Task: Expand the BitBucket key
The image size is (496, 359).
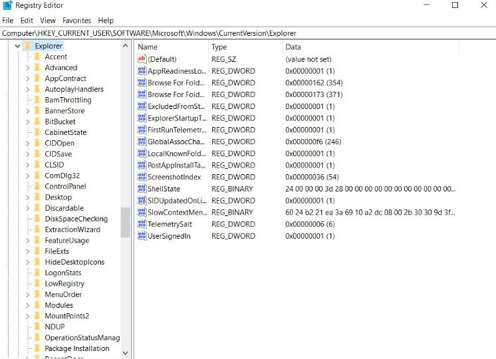Action: (27, 122)
